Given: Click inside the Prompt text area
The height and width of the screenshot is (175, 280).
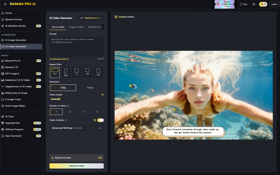Looking at the screenshot, I should click(x=77, y=47).
